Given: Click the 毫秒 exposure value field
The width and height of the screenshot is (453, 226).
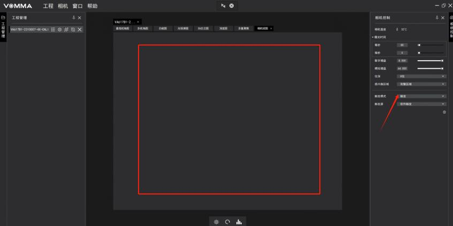Looking at the screenshot, I should (402, 45).
